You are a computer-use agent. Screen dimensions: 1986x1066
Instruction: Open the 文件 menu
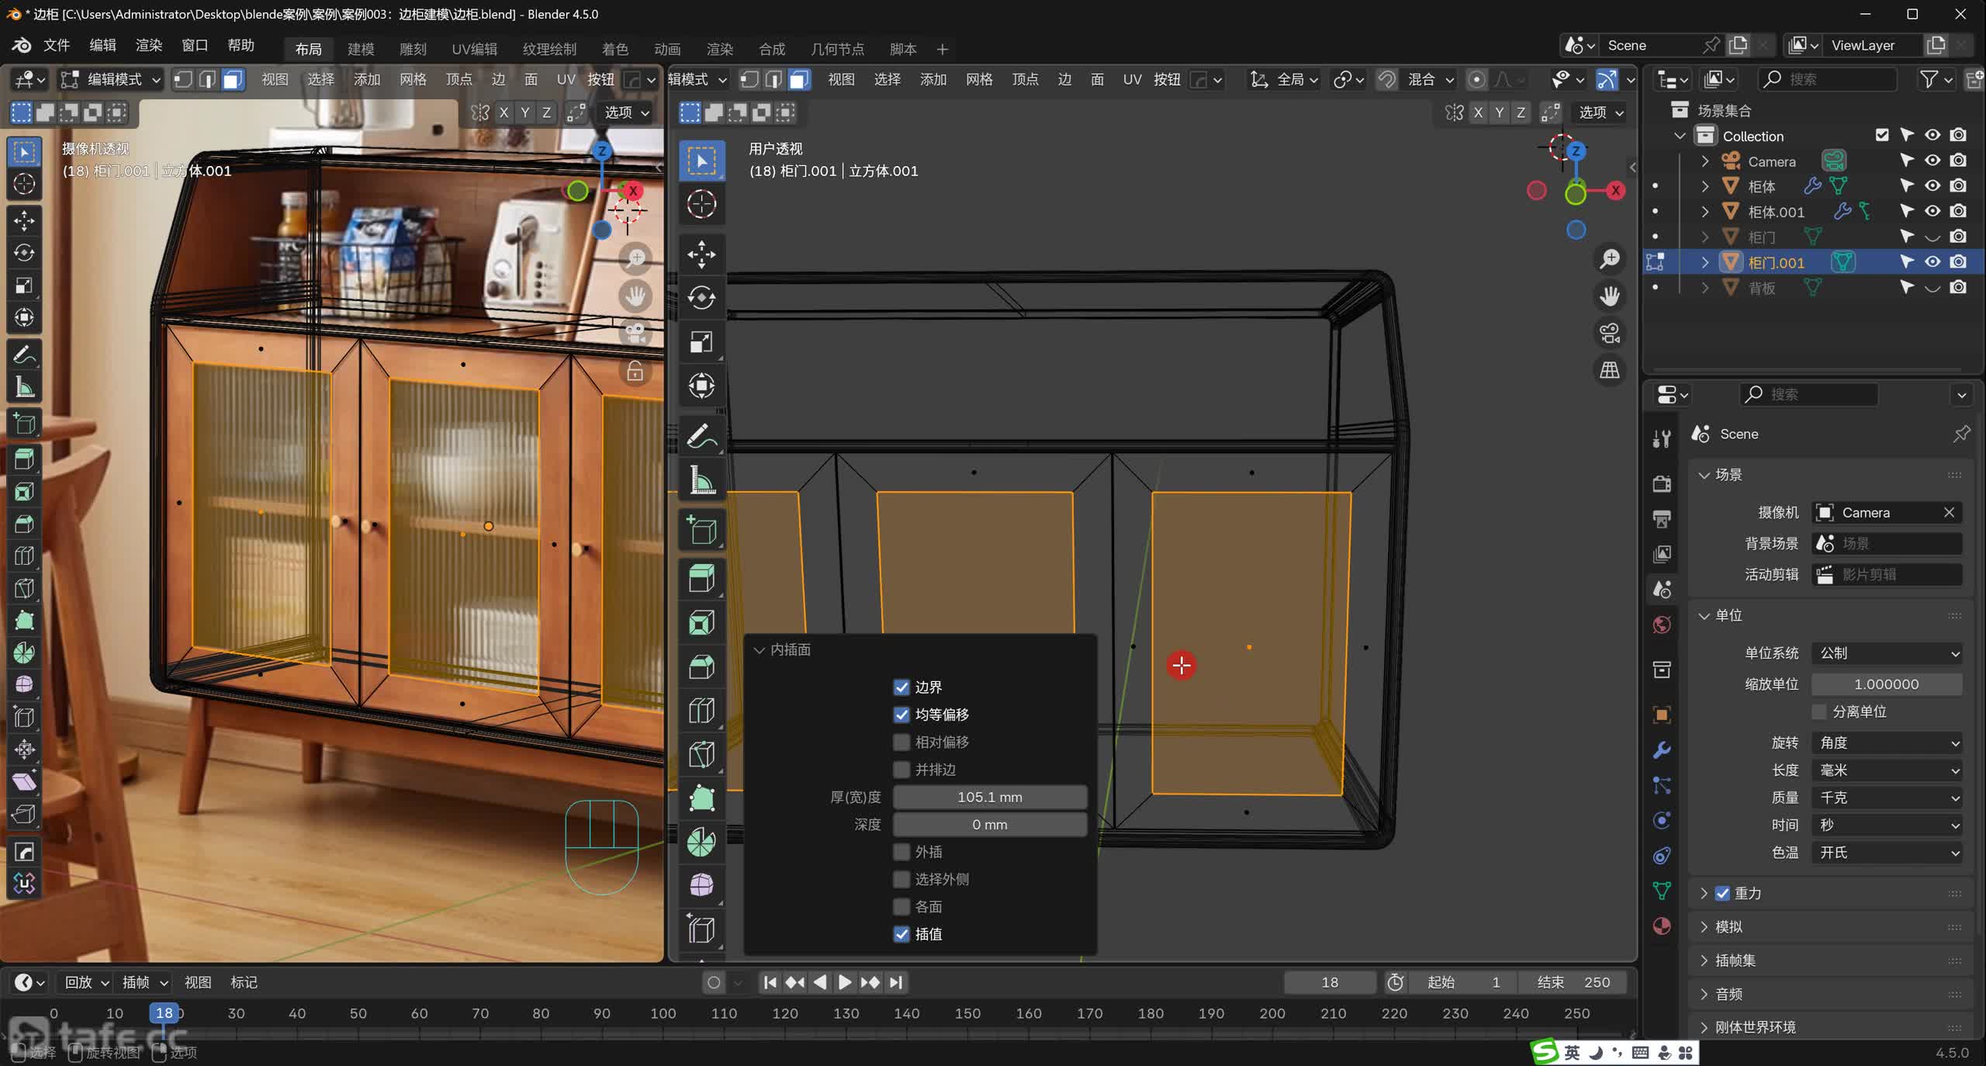[x=57, y=45]
